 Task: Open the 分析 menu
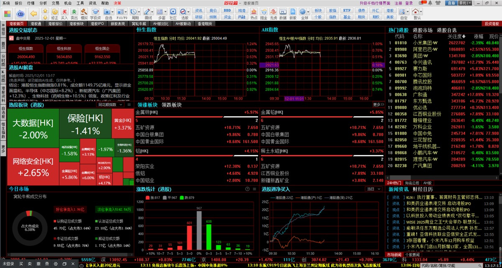43,3
